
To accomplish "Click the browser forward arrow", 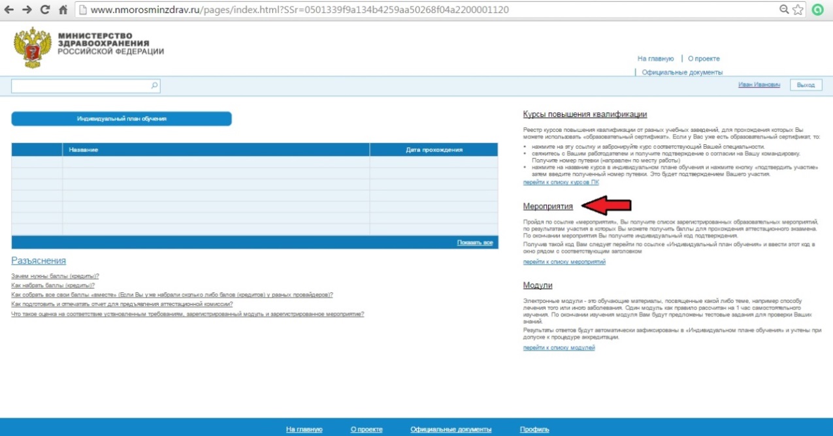I will click(27, 10).
